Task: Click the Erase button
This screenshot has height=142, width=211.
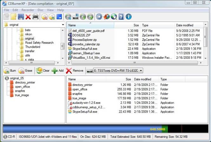Action: click(25, 71)
